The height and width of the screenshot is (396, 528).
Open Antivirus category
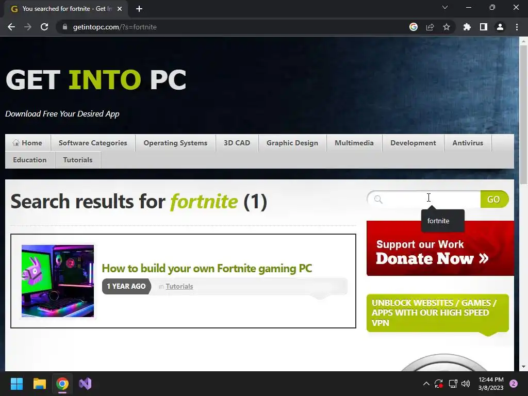click(468, 143)
